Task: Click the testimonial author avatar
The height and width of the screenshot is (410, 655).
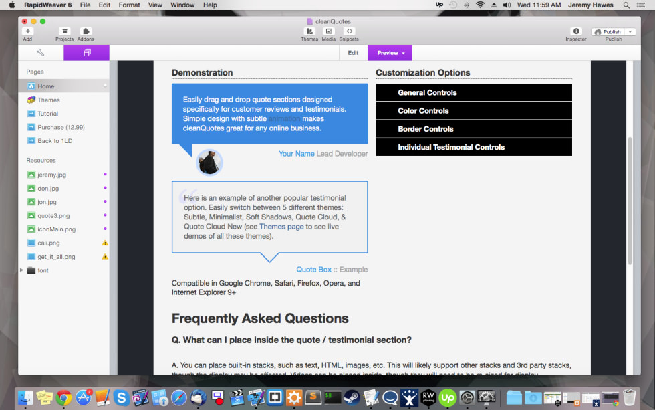Action: [x=209, y=162]
